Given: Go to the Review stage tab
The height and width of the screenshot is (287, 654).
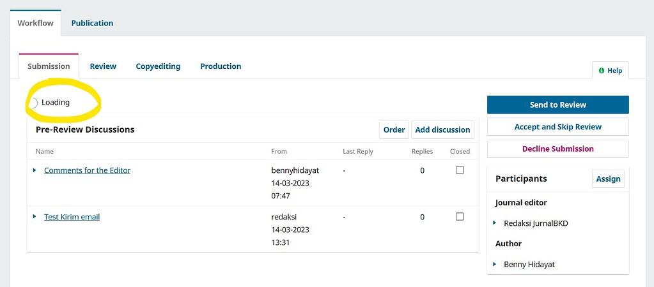Looking at the screenshot, I should pos(103,66).
